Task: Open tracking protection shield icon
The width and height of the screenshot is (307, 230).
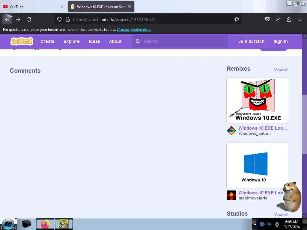Action: 59,19
